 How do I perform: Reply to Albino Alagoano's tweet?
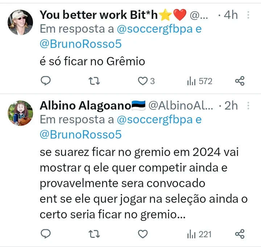[45, 234]
